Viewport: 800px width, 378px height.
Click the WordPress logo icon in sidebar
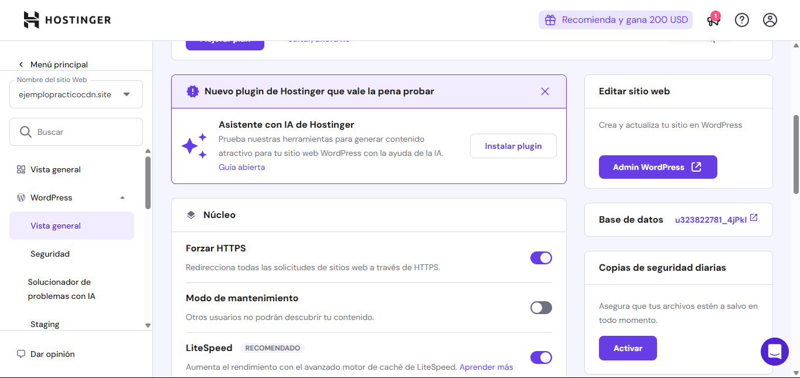point(21,197)
